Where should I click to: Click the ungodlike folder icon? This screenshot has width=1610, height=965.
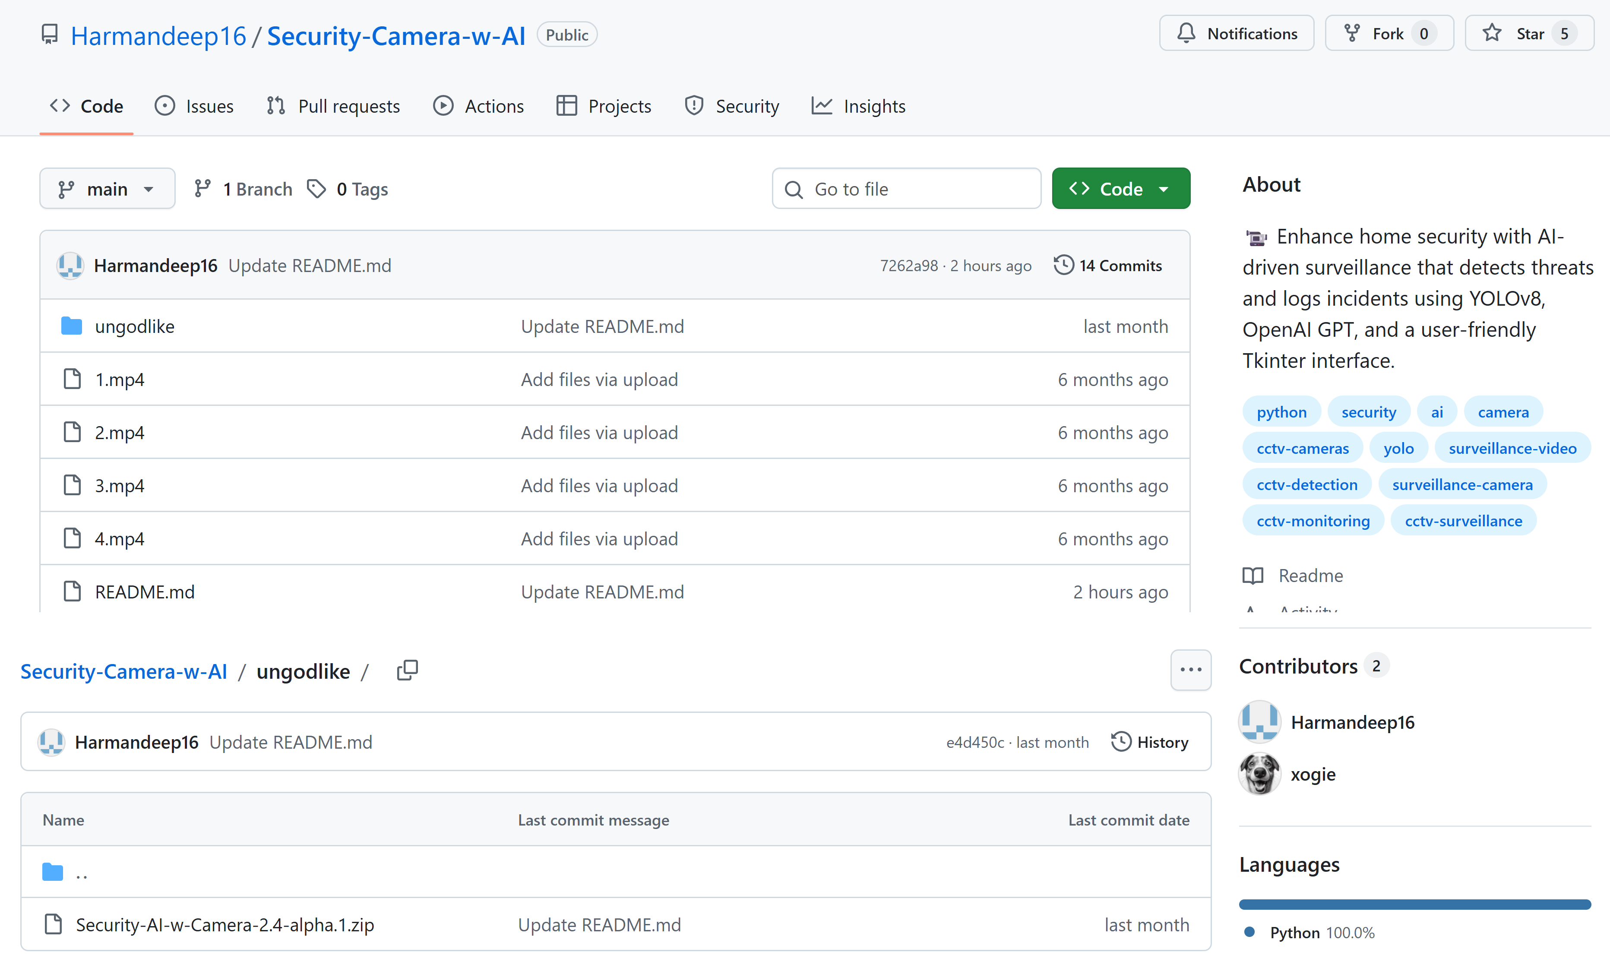(72, 326)
